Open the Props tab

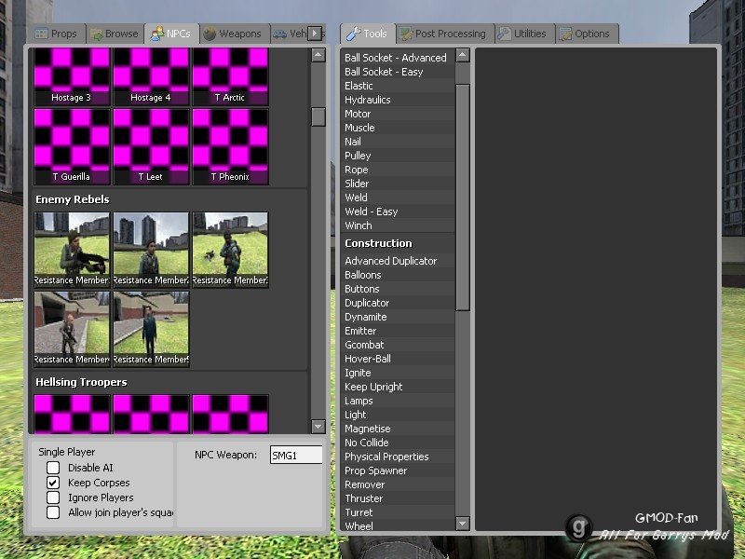pos(56,34)
